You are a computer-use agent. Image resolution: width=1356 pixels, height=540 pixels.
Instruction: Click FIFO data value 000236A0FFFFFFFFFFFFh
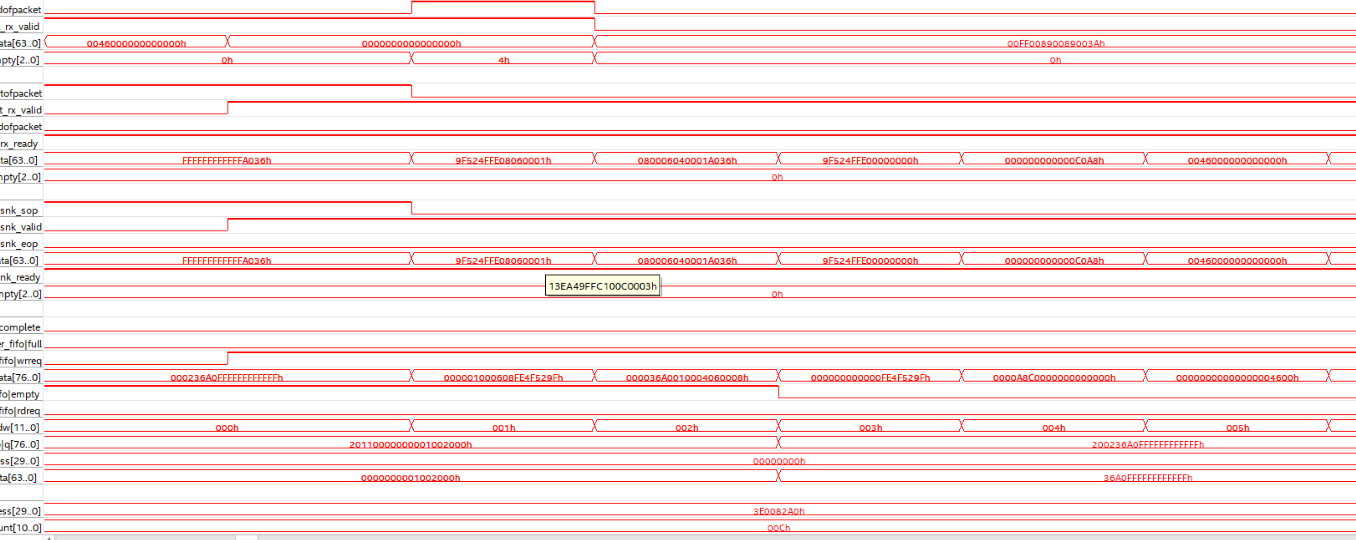coord(227,378)
